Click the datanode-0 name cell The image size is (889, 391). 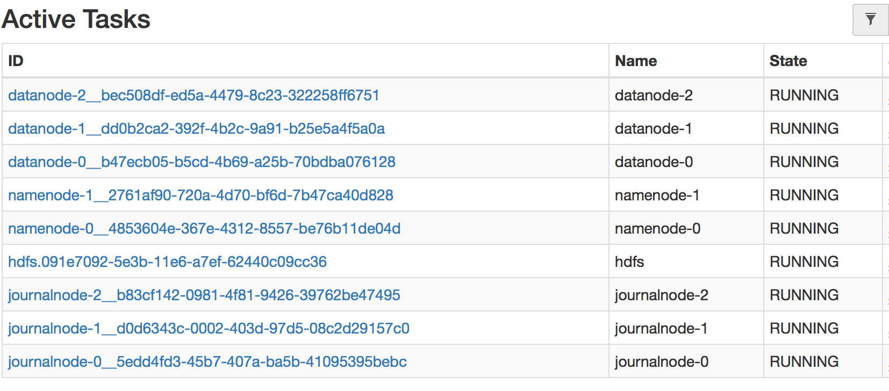pyautogui.click(x=654, y=162)
